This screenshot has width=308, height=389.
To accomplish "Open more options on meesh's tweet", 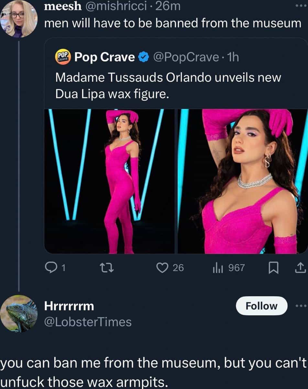I will (301, 6).
